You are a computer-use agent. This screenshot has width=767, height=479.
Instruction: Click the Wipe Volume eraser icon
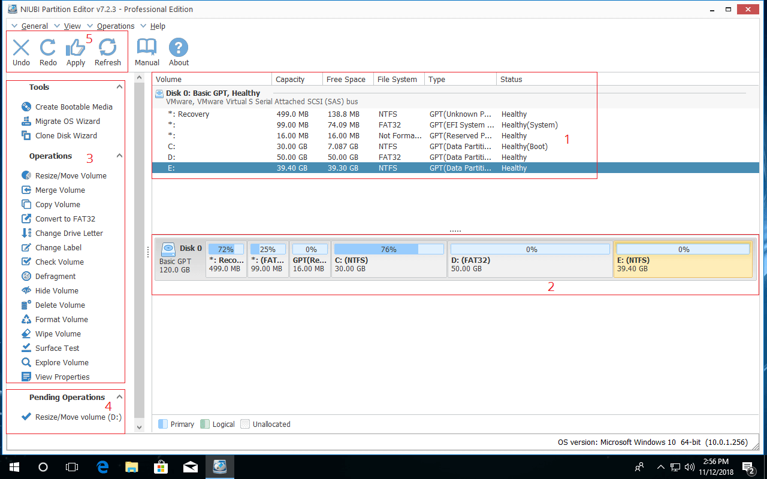(26, 334)
